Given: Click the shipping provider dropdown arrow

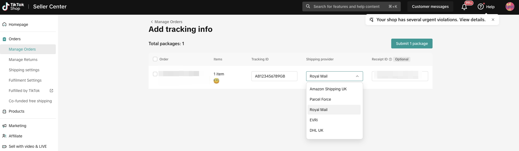Looking at the screenshot, I should point(357,76).
